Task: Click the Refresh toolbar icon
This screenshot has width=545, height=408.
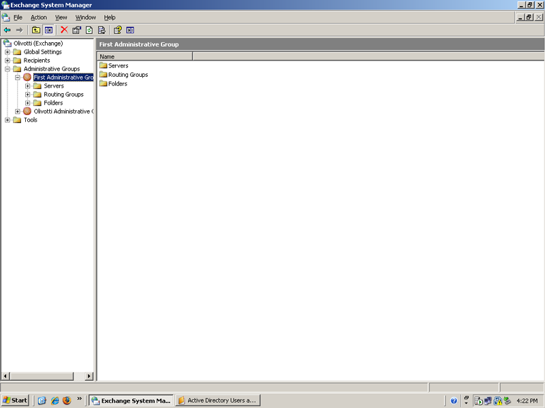Action: [x=89, y=30]
